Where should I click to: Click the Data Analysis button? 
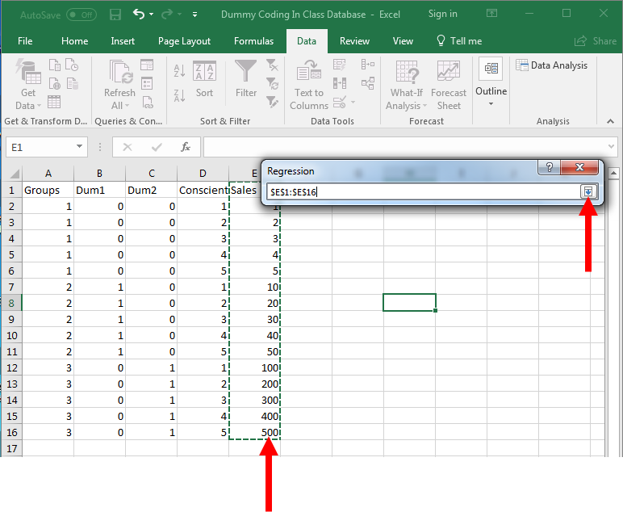click(x=551, y=65)
